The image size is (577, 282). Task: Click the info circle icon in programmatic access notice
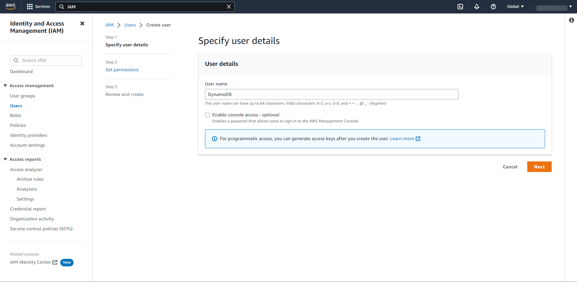point(215,139)
